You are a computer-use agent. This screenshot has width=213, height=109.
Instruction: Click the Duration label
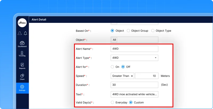83,85
